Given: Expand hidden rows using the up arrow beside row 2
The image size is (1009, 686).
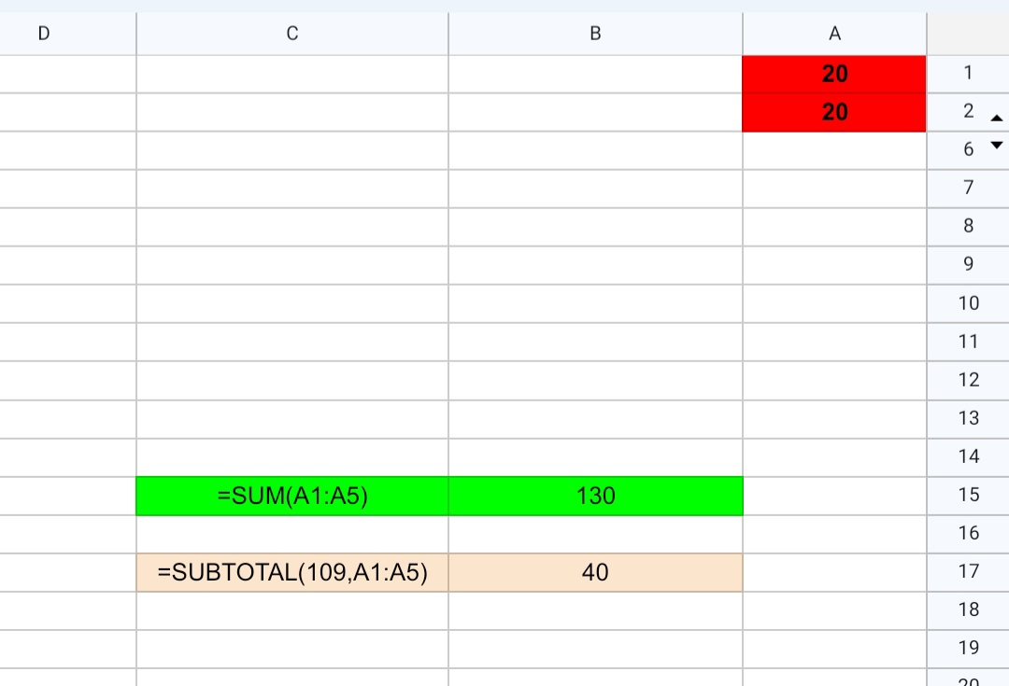Looking at the screenshot, I should pyautogui.click(x=996, y=118).
